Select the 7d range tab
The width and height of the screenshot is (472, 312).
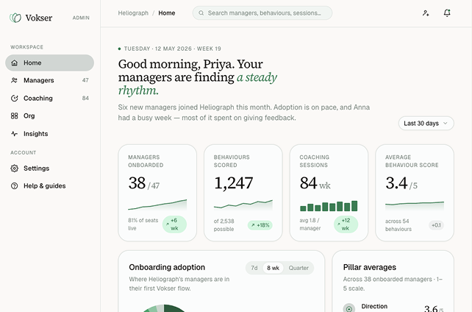point(254,268)
